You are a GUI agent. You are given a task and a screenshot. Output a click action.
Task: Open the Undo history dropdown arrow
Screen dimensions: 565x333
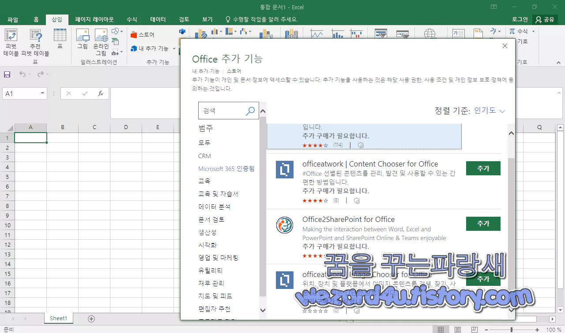coord(30,74)
